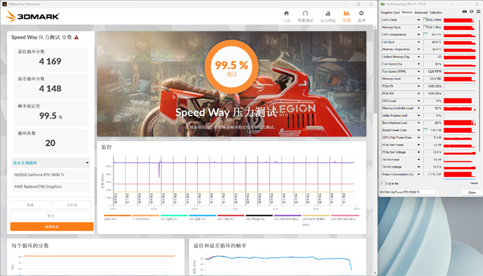Toggle the teal CPU temperature legend swatch
Screen dimensions: 483x276
174,216
